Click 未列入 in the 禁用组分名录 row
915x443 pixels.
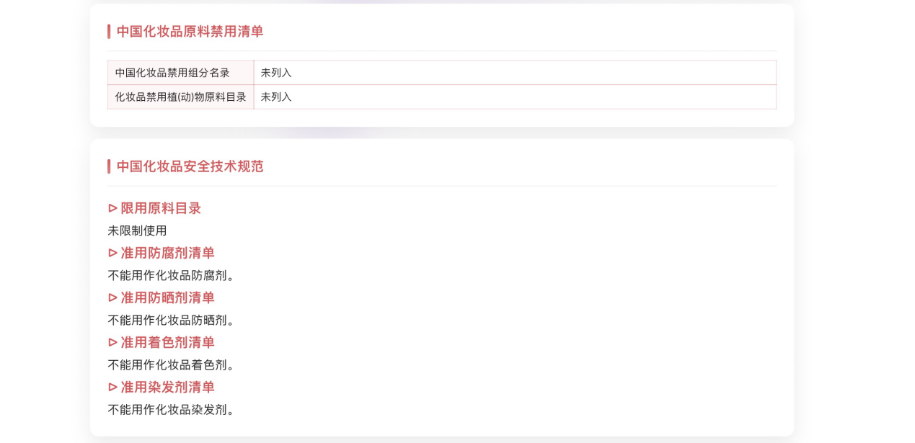point(276,73)
